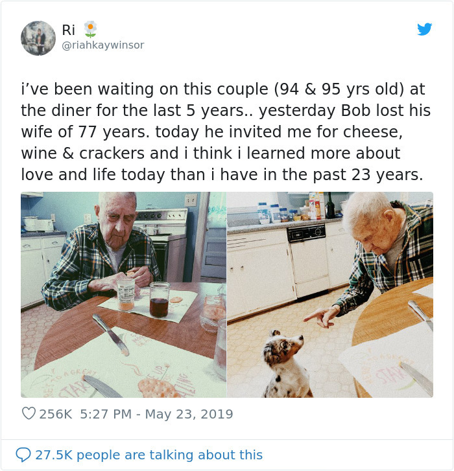Open right photo of Bob with puppy

tap(330, 294)
